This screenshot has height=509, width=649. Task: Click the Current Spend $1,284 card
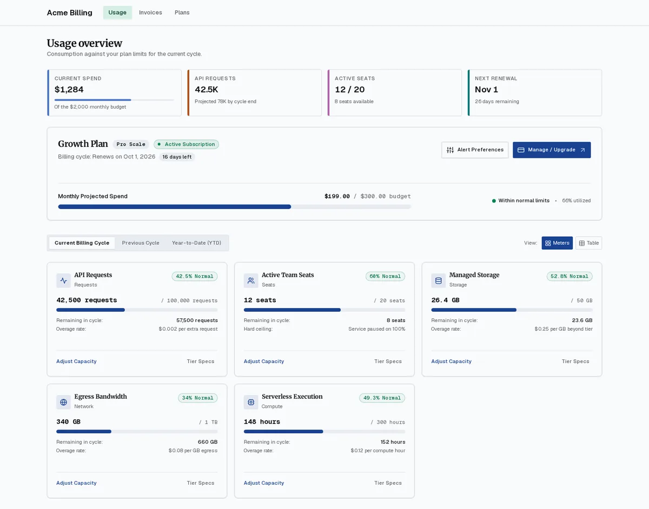click(x=114, y=92)
